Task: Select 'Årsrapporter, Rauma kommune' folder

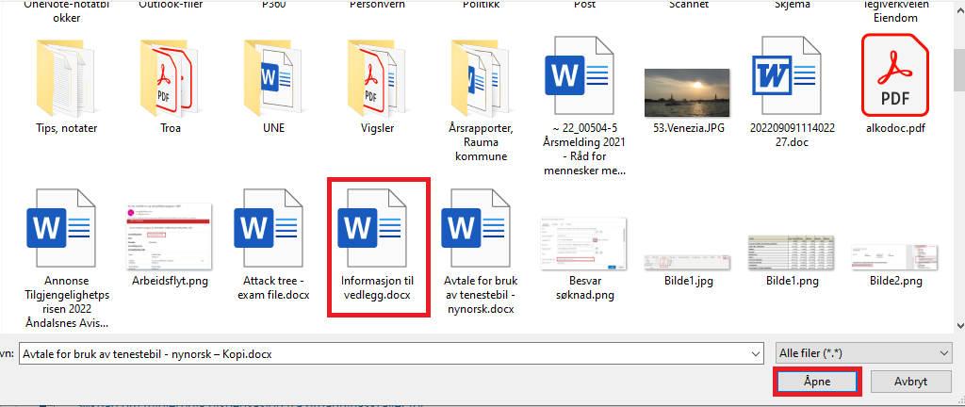Action: point(480,77)
